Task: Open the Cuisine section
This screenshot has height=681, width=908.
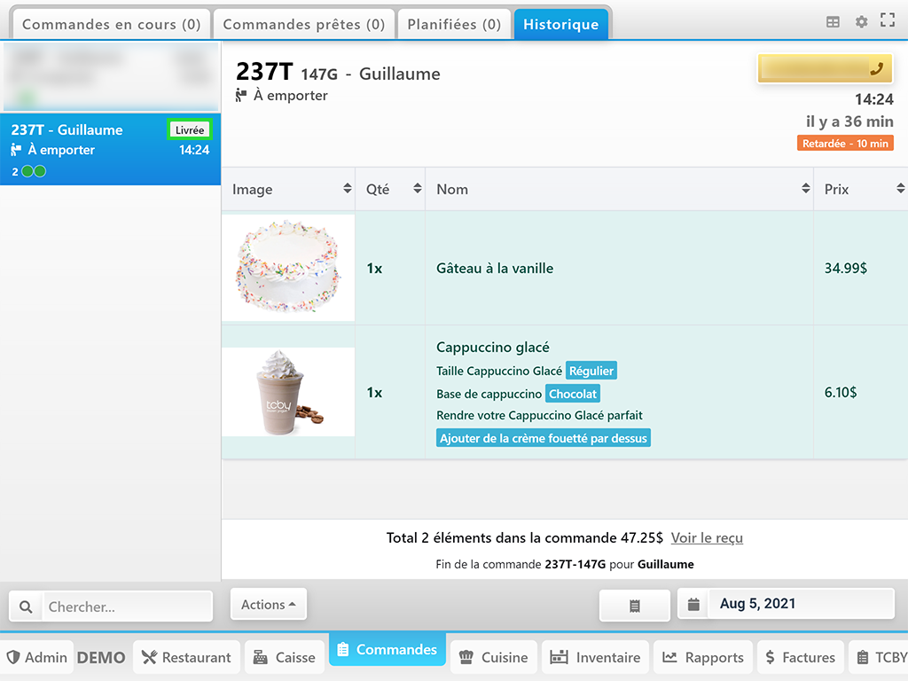Action: pos(494,657)
